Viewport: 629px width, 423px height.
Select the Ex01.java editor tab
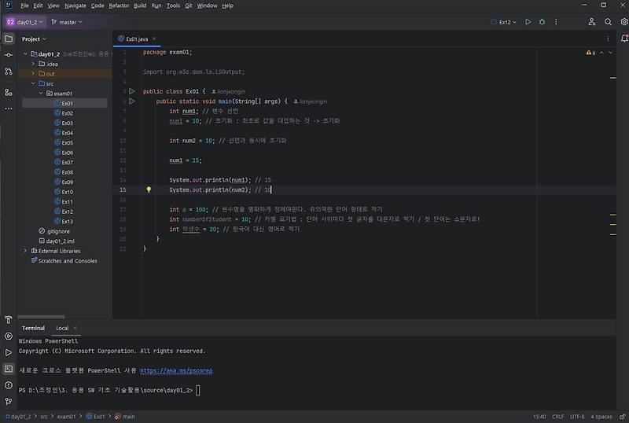tap(136, 39)
